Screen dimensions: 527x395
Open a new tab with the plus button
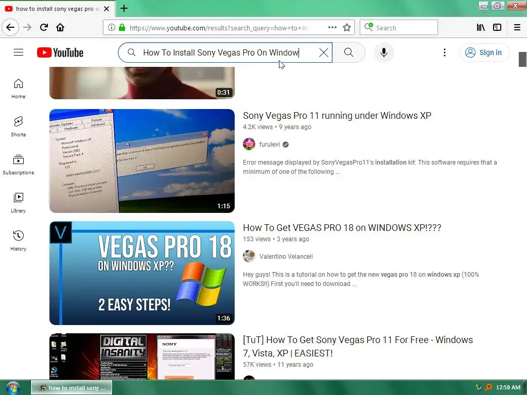click(124, 8)
